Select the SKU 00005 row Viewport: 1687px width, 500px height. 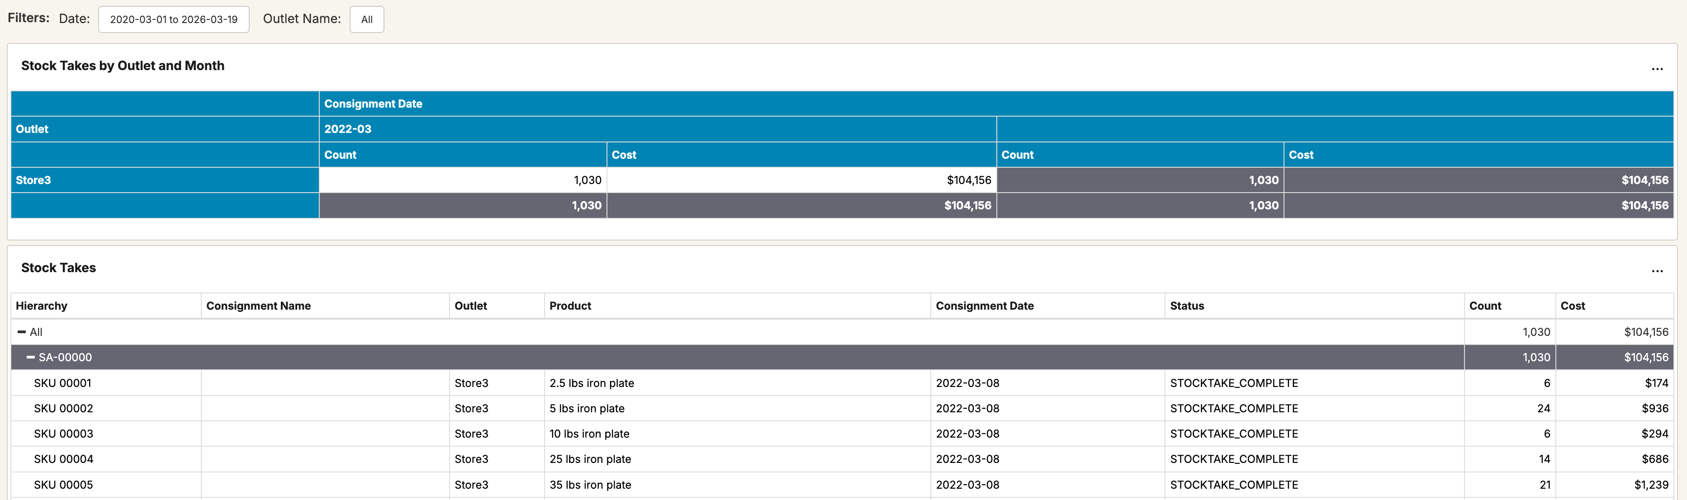63,485
